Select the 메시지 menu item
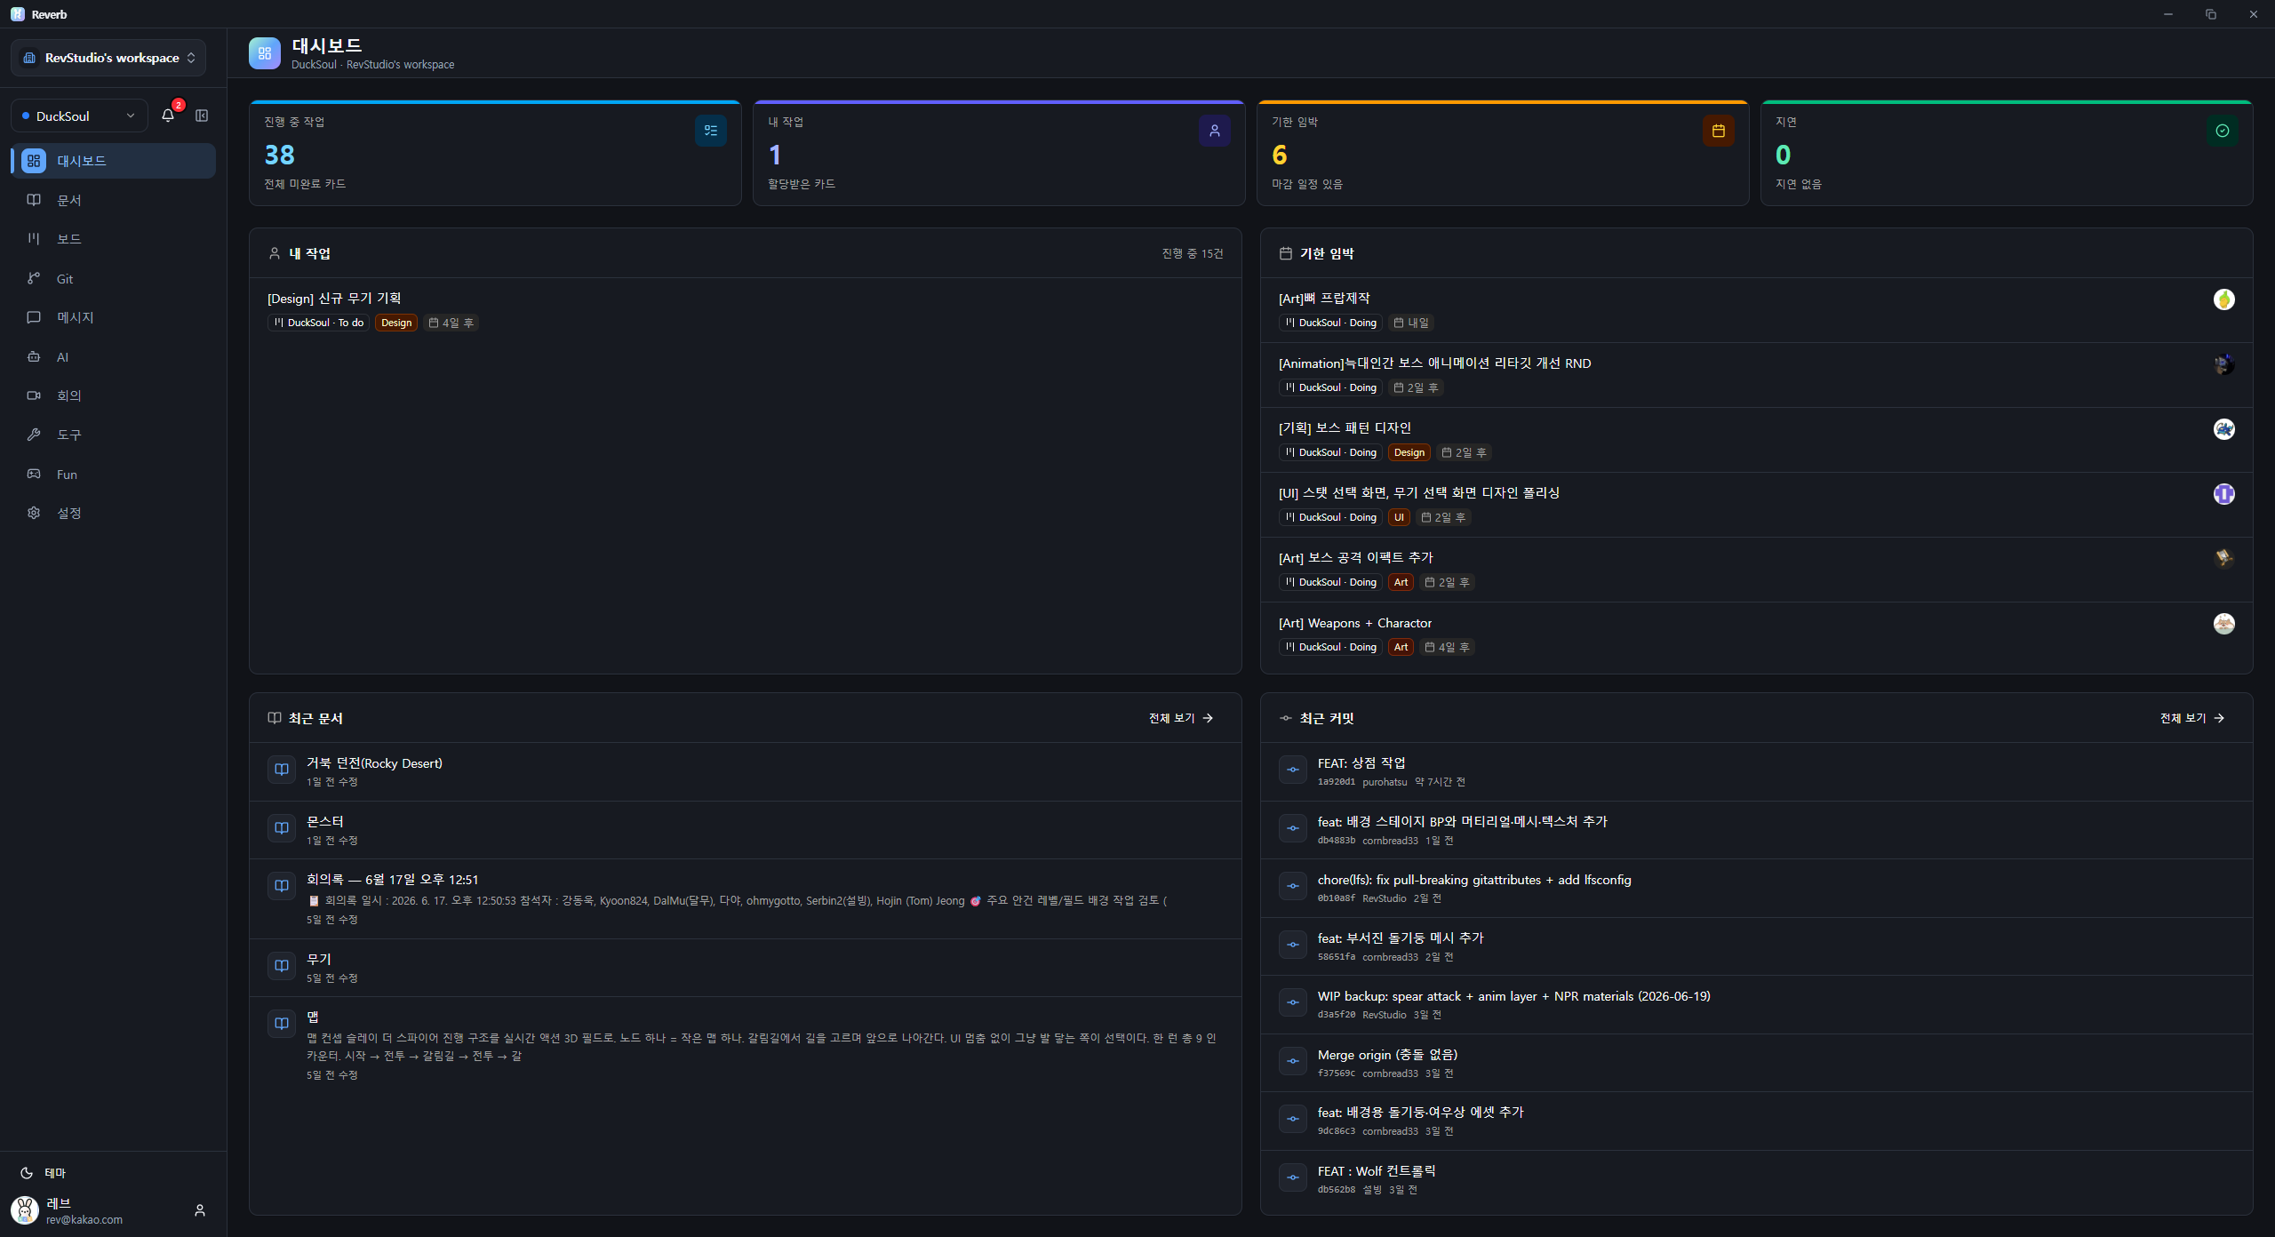 pyautogui.click(x=114, y=317)
